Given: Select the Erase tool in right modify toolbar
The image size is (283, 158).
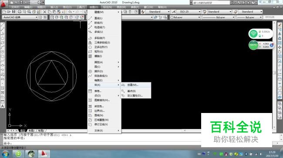Looking at the screenshot, I should pos(280,25).
